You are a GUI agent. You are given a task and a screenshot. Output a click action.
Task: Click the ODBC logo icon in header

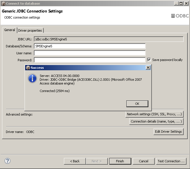(x=173, y=16)
